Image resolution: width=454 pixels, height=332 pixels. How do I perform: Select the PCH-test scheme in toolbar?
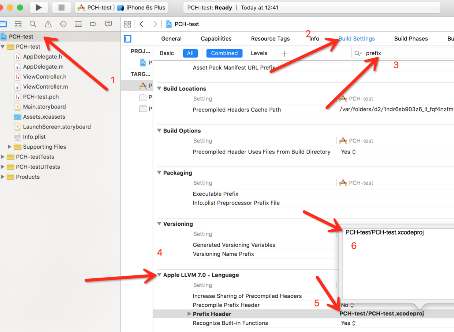pos(95,7)
